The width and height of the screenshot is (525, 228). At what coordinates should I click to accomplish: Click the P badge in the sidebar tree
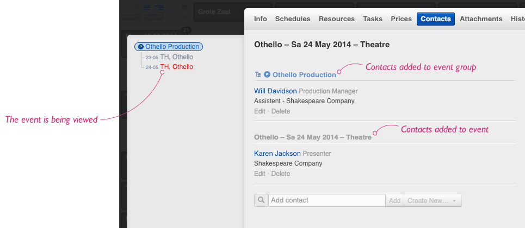coord(141,47)
